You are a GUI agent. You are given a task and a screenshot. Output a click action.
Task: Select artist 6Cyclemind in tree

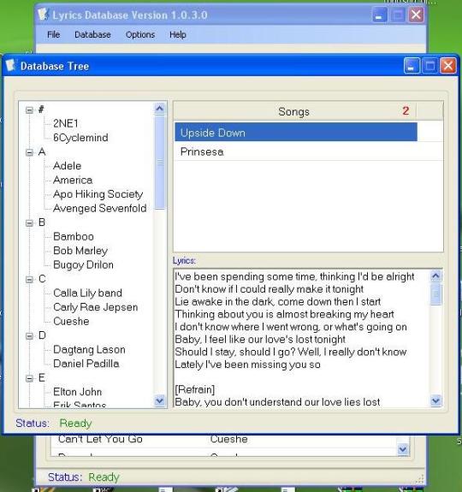point(80,138)
